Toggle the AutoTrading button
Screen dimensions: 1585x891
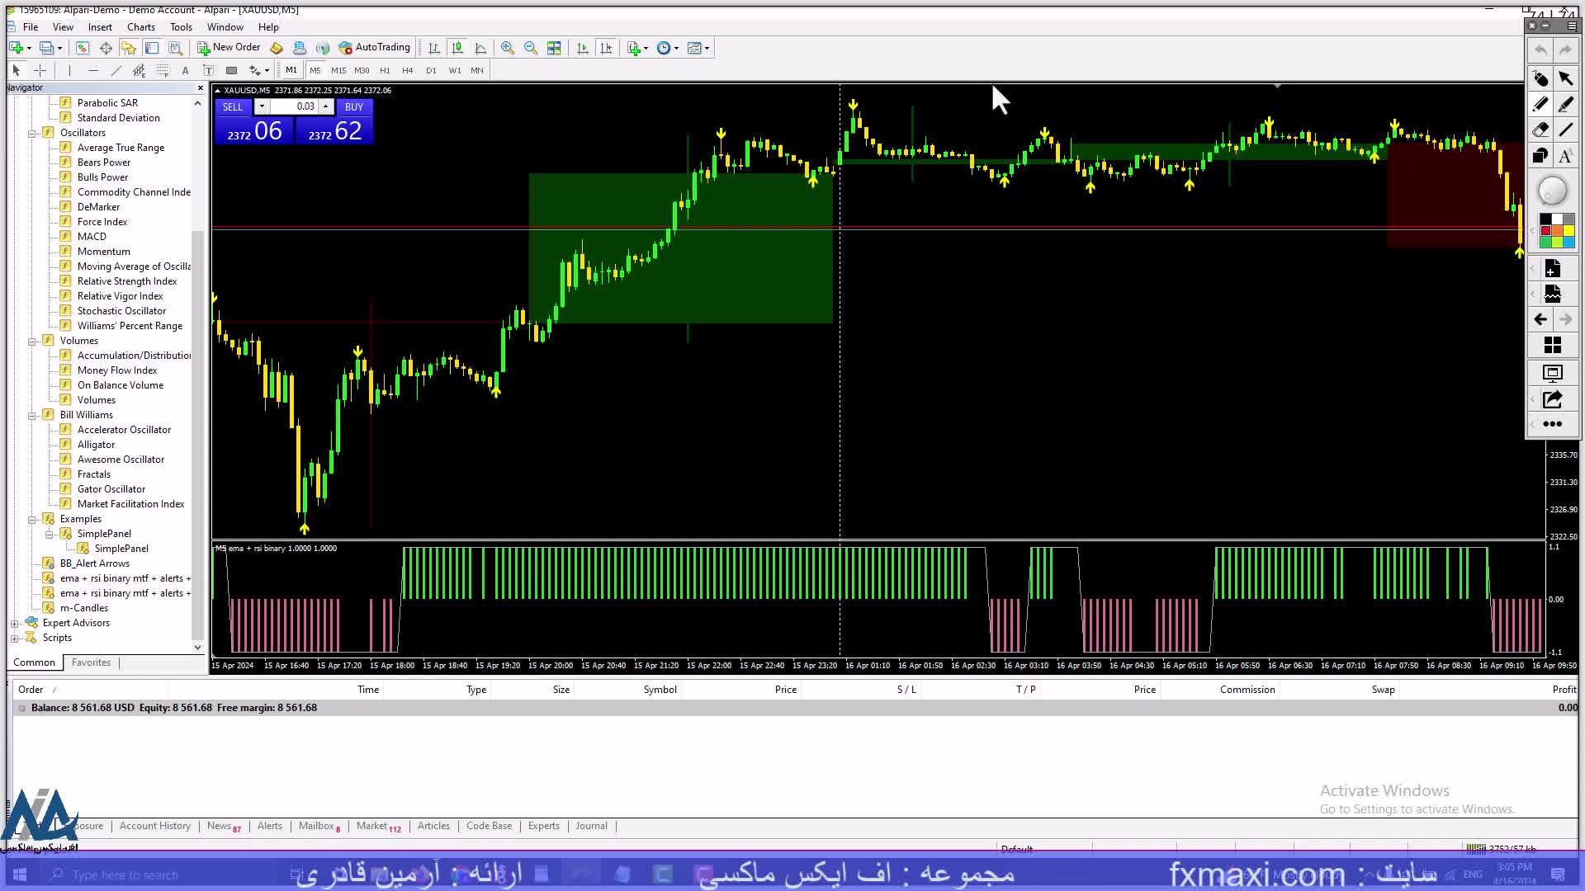(x=375, y=48)
